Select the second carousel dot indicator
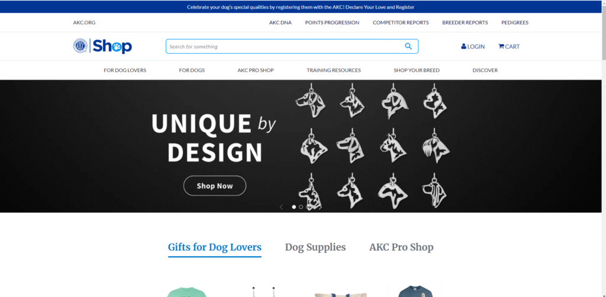Image resolution: width=606 pixels, height=297 pixels. (301, 207)
